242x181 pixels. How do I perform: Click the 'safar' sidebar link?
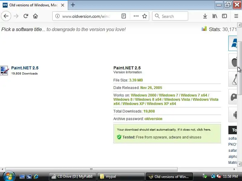[232, 150]
